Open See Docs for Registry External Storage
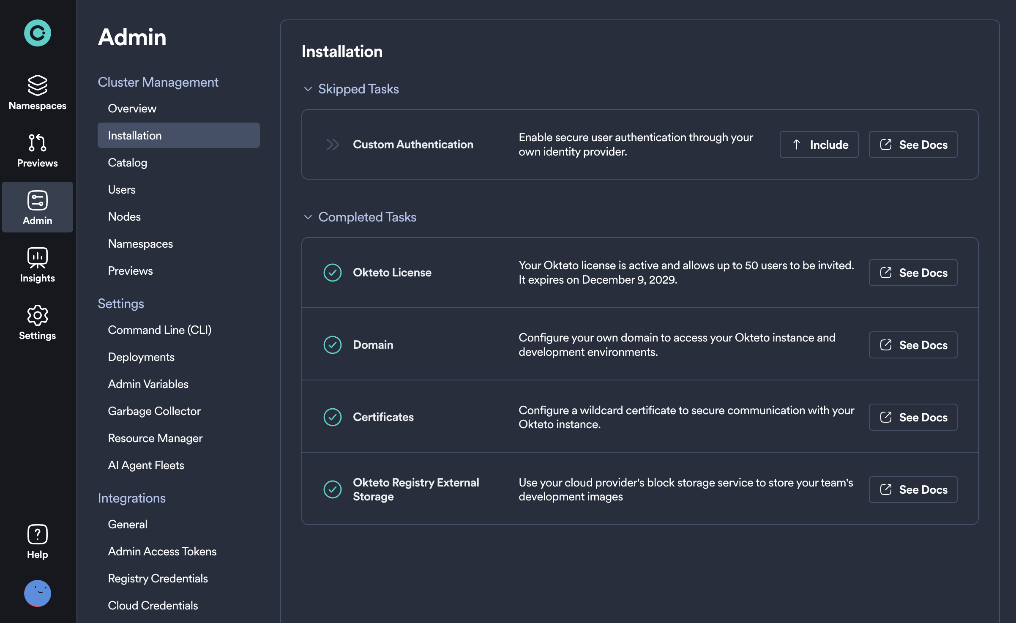This screenshot has height=623, width=1016. (x=913, y=489)
